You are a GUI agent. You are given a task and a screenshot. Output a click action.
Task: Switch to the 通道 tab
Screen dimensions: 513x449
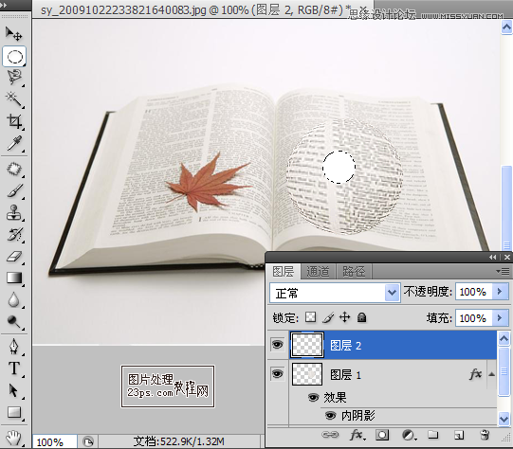tap(318, 271)
